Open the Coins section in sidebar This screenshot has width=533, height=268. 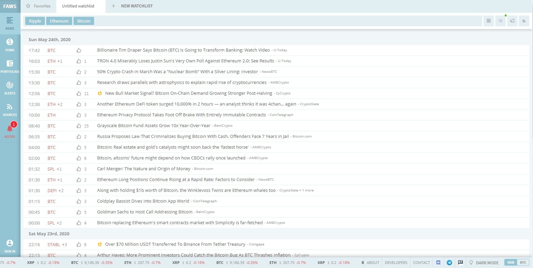10,44
